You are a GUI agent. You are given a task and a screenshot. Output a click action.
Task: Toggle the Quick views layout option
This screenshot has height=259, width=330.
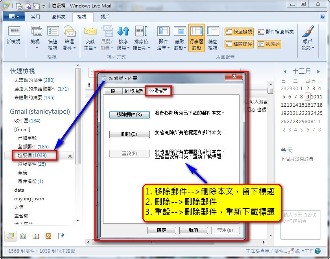point(239,32)
